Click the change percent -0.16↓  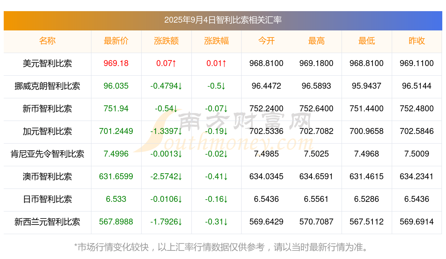tap(216, 199)
